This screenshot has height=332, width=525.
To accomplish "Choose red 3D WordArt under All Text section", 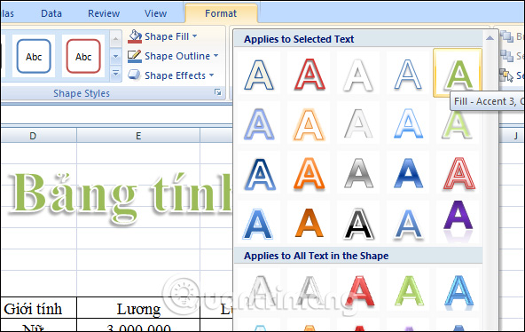I will (x=358, y=290).
